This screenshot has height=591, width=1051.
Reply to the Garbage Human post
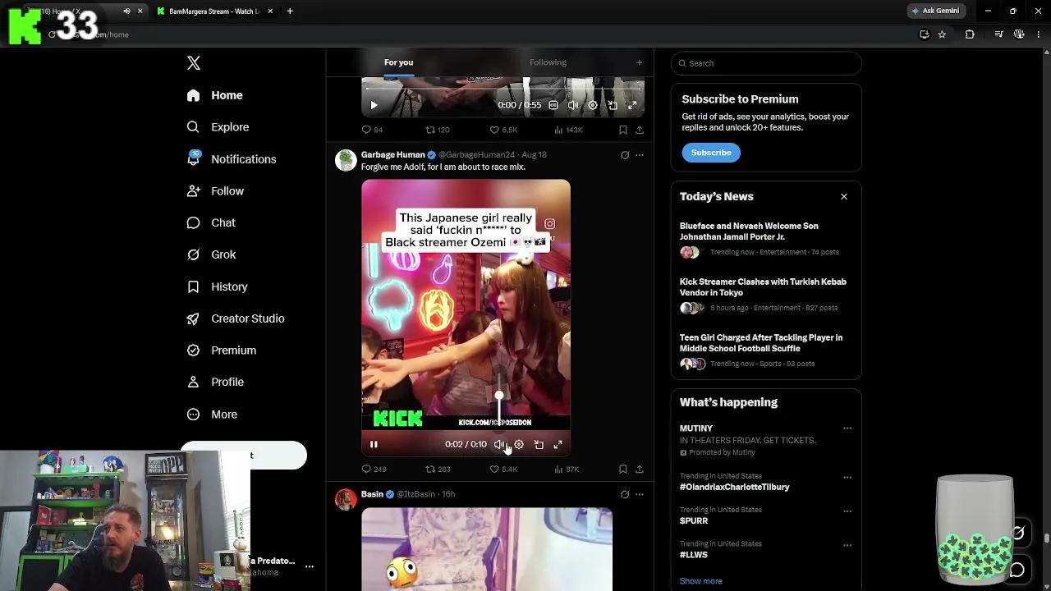374,470
